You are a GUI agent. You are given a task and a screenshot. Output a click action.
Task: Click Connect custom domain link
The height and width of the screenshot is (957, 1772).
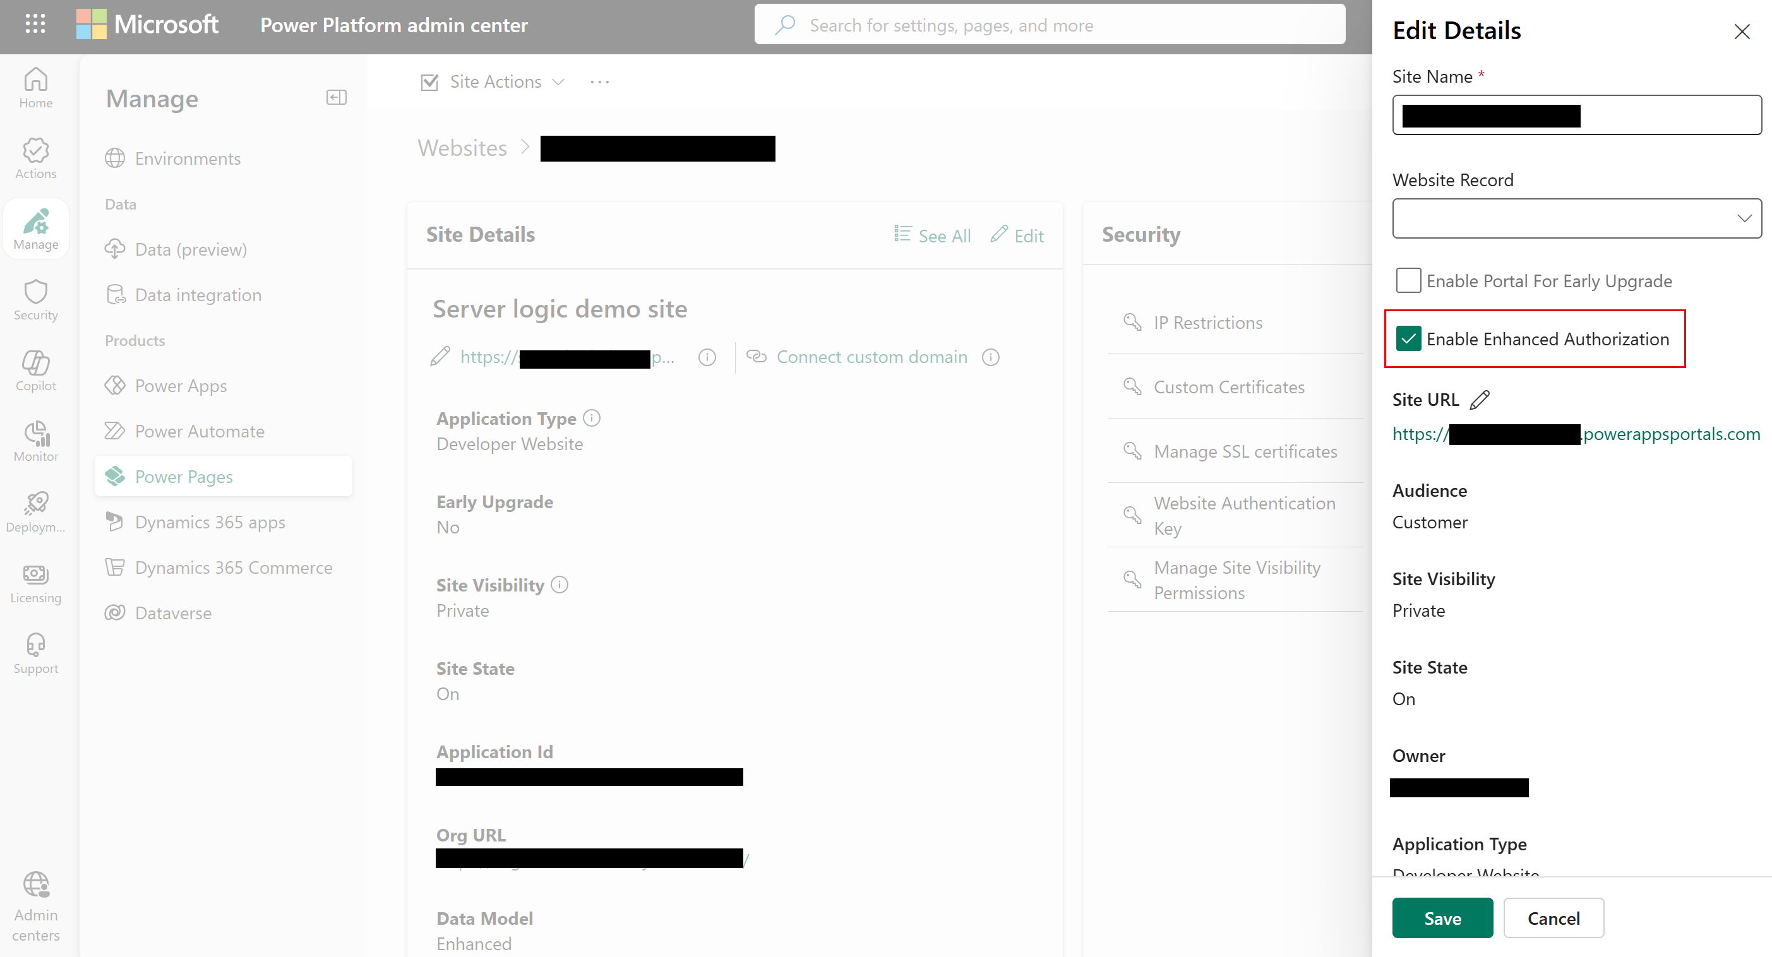[871, 357]
